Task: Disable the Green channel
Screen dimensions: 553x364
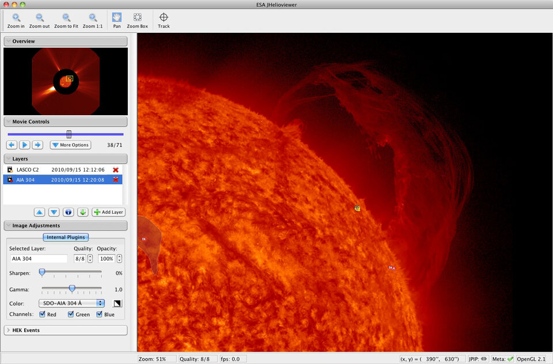Action: pyautogui.click(x=70, y=314)
